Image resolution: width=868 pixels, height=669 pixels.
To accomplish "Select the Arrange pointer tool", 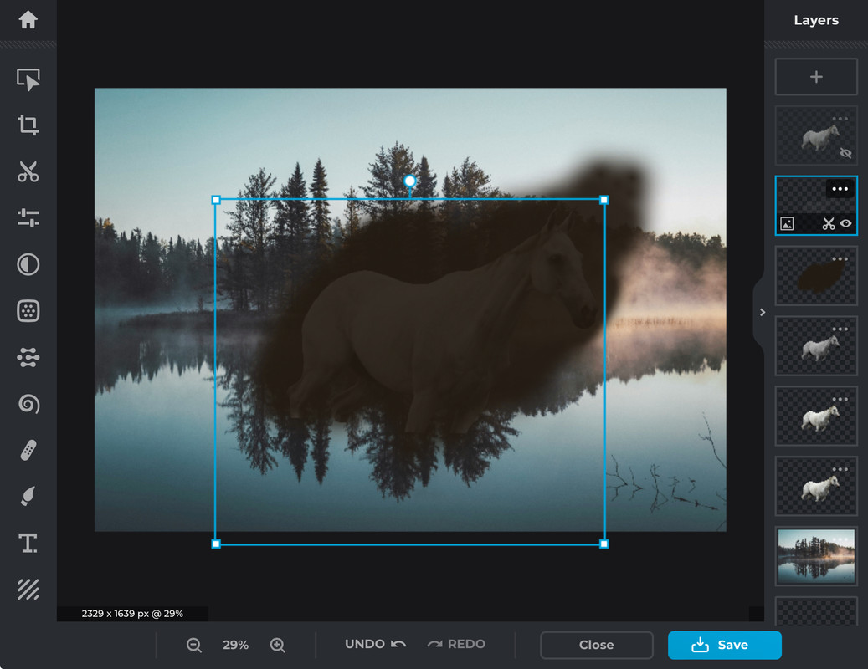I will tap(28, 79).
